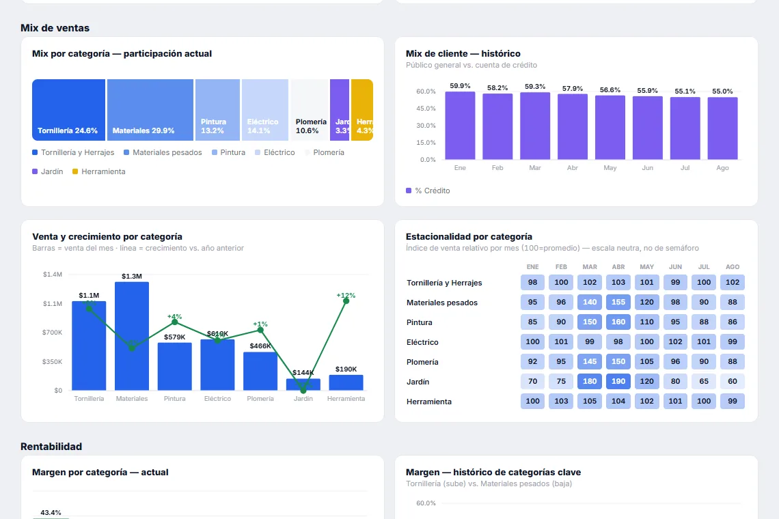The width and height of the screenshot is (779, 519).
Task: Click the 'Mix de cliente — histórico' card title
Action: coord(463,54)
